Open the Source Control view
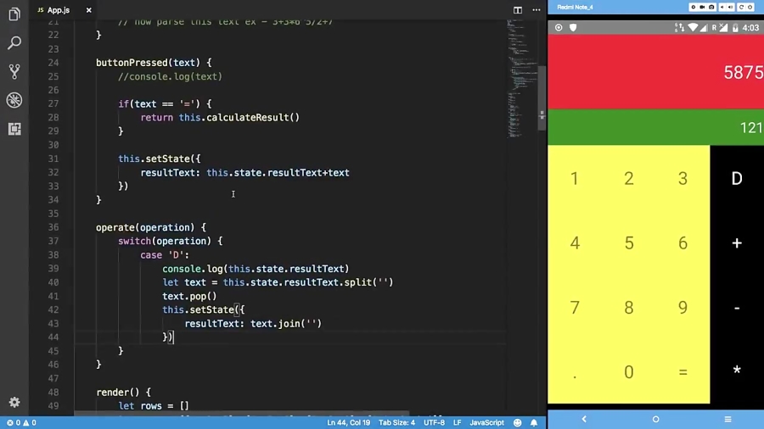Screen dimensions: 764x429 [14, 71]
